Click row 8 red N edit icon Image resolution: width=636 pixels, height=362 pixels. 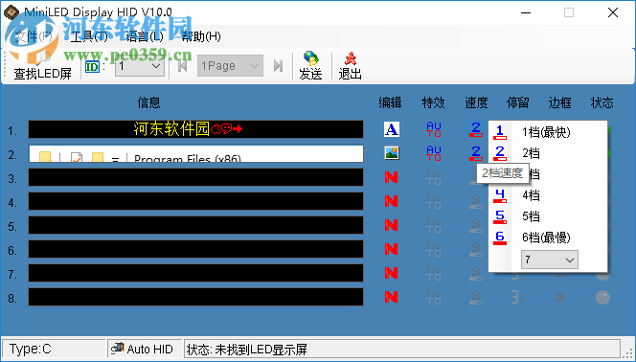(x=391, y=297)
